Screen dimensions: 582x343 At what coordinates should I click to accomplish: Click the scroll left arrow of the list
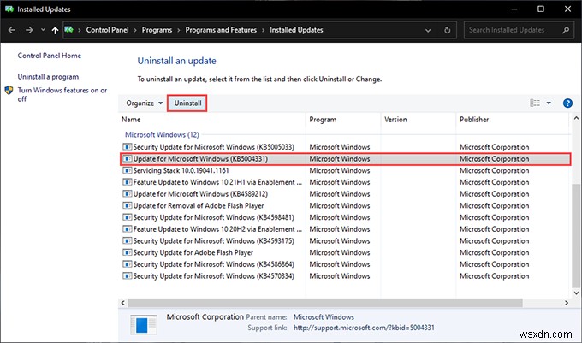(123, 303)
